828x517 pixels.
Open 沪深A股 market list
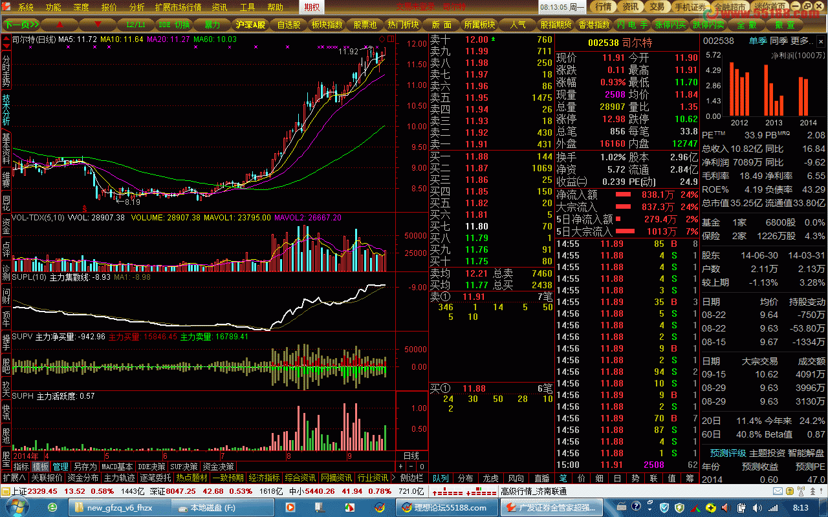tap(250, 25)
